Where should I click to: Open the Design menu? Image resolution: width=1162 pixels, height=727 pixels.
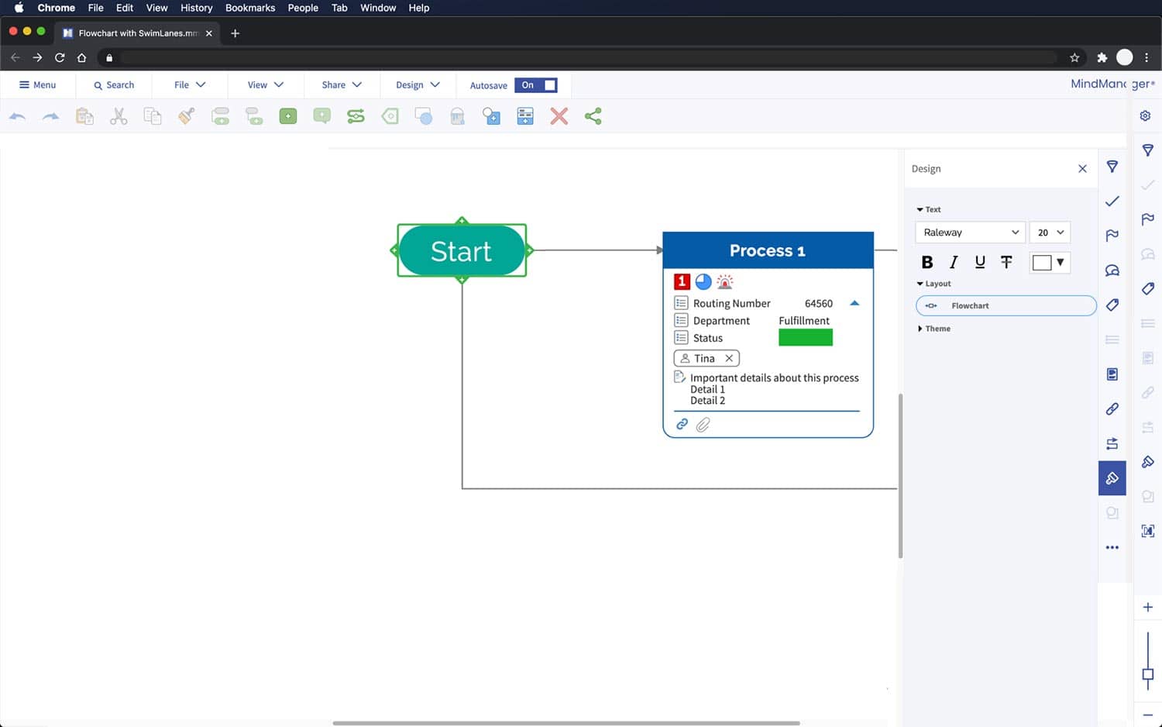tap(418, 85)
